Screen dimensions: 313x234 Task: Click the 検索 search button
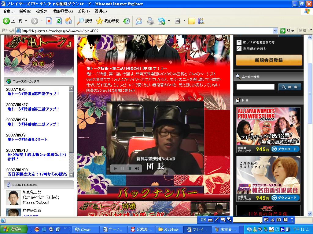coord(290,87)
